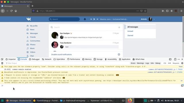
Task: Play the Unchained Melody track
Action: click(x=94, y=19)
